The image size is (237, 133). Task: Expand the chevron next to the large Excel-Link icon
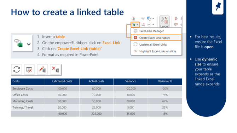point(29,44)
